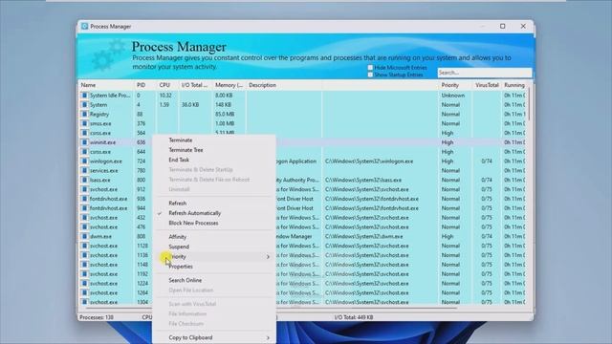Enable Hide Microsoft Entries checkbox

click(x=370, y=68)
